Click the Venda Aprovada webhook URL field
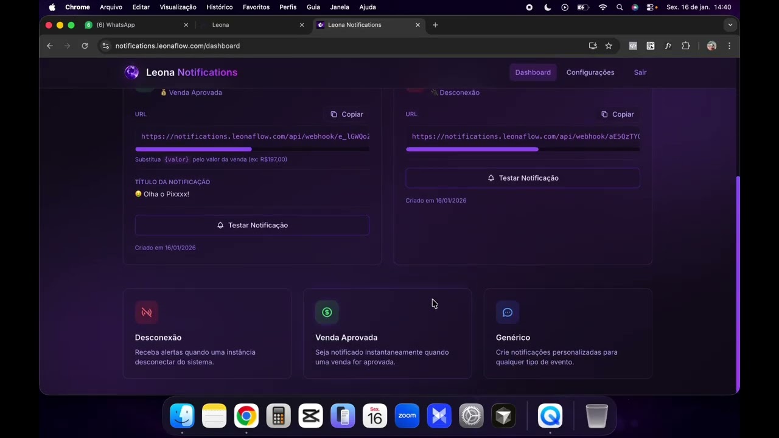Image resolution: width=779 pixels, height=438 pixels. 252,137
